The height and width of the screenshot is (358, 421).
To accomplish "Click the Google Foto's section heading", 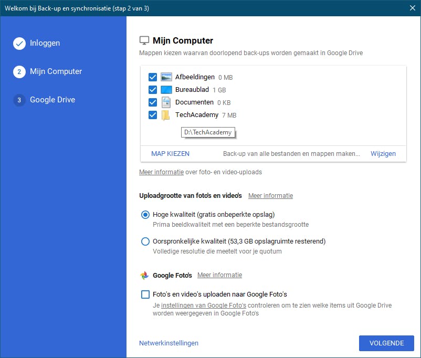I will click(172, 275).
